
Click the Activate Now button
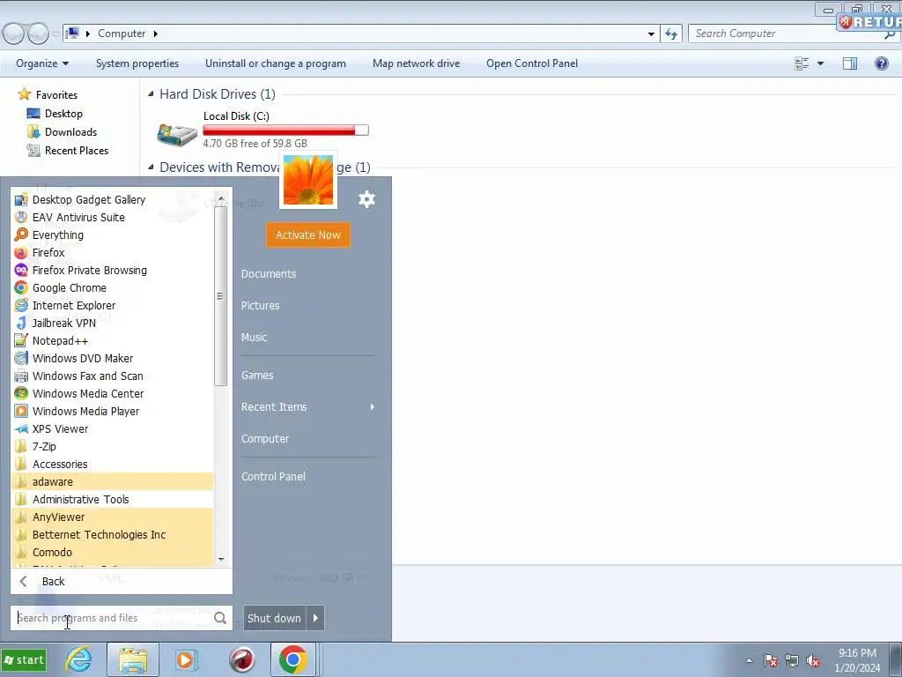(307, 234)
